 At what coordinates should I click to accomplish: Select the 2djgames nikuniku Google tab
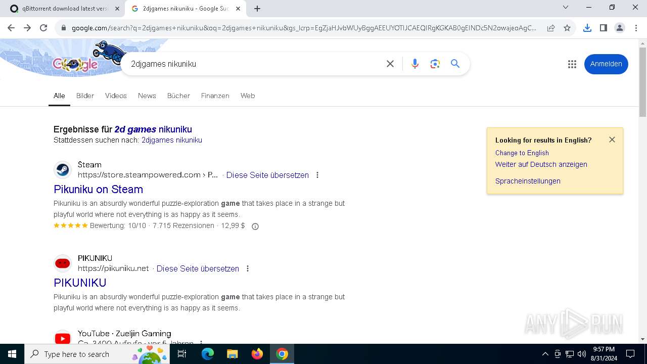184,9
